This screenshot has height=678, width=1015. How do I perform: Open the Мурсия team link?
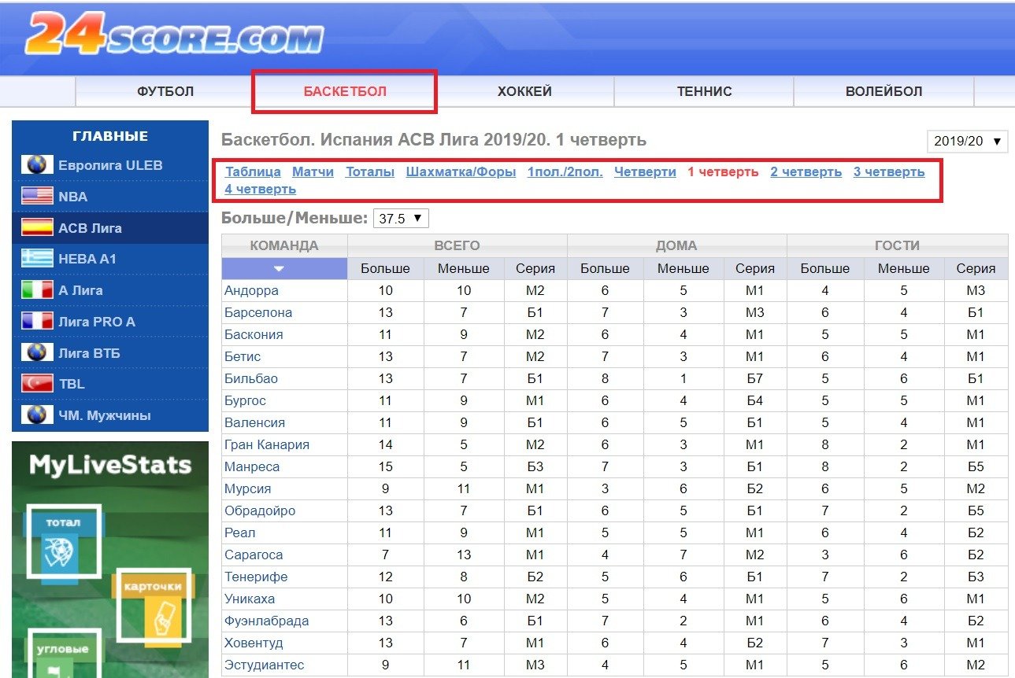(247, 488)
